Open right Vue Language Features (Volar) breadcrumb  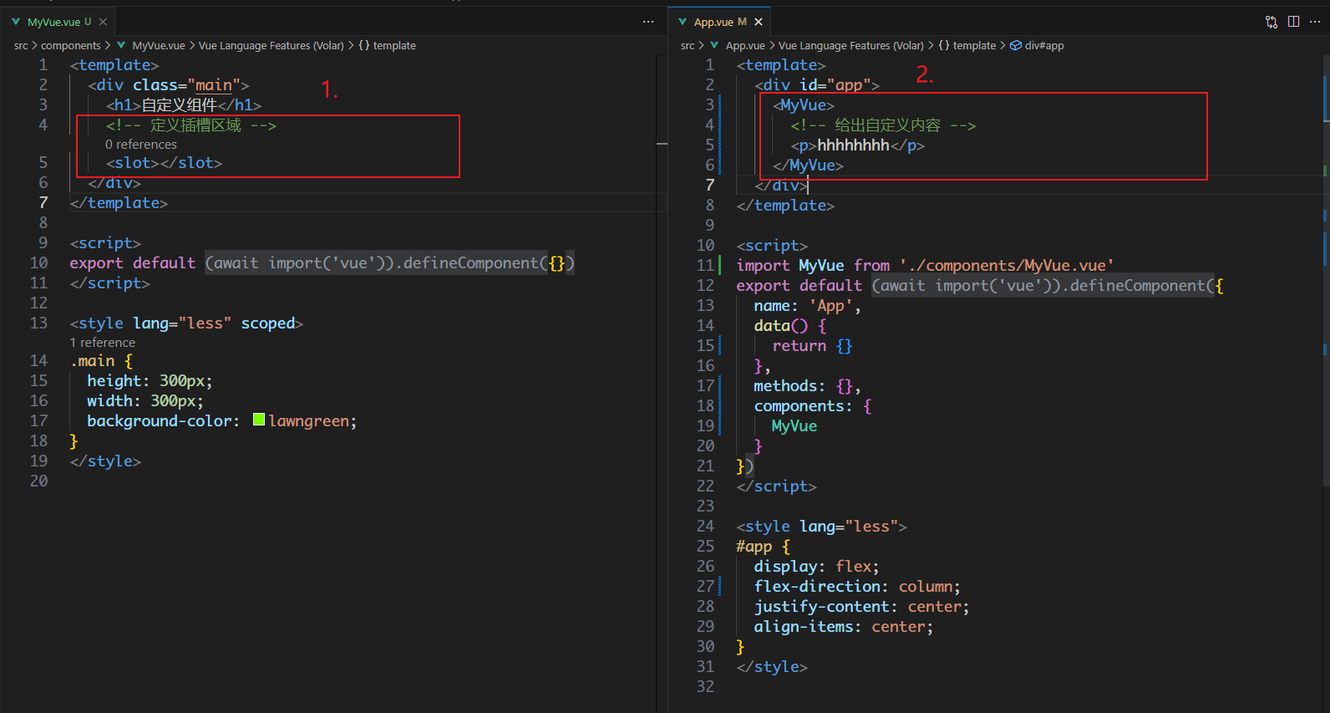(851, 45)
